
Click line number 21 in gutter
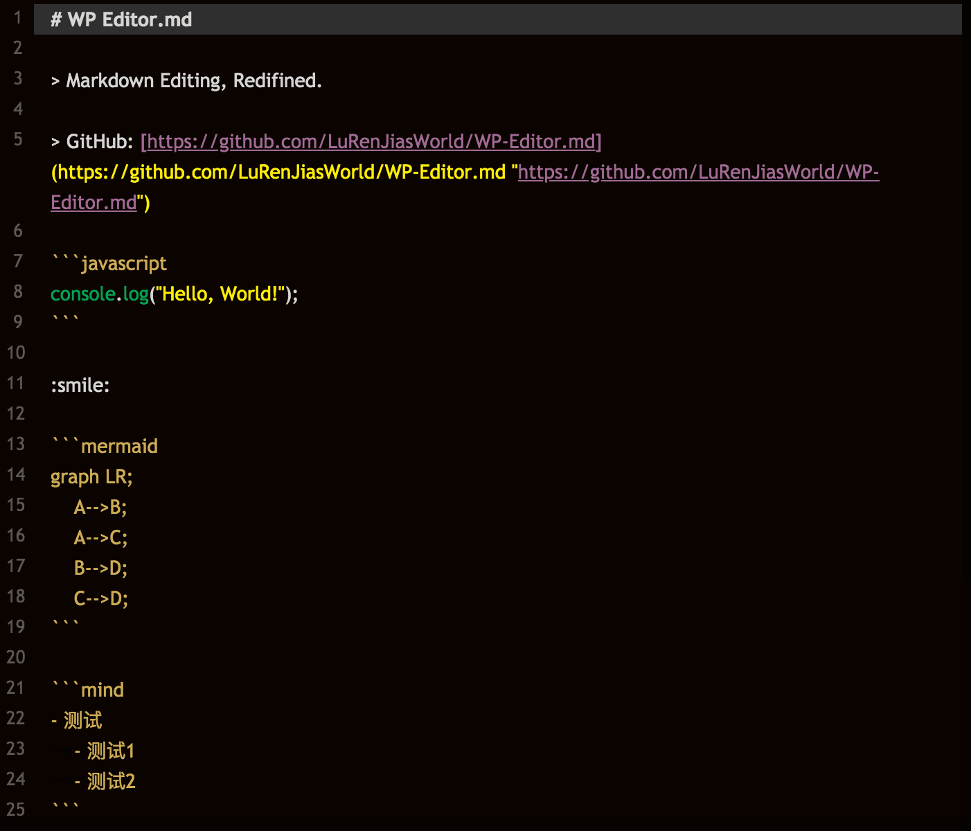tap(16, 688)
